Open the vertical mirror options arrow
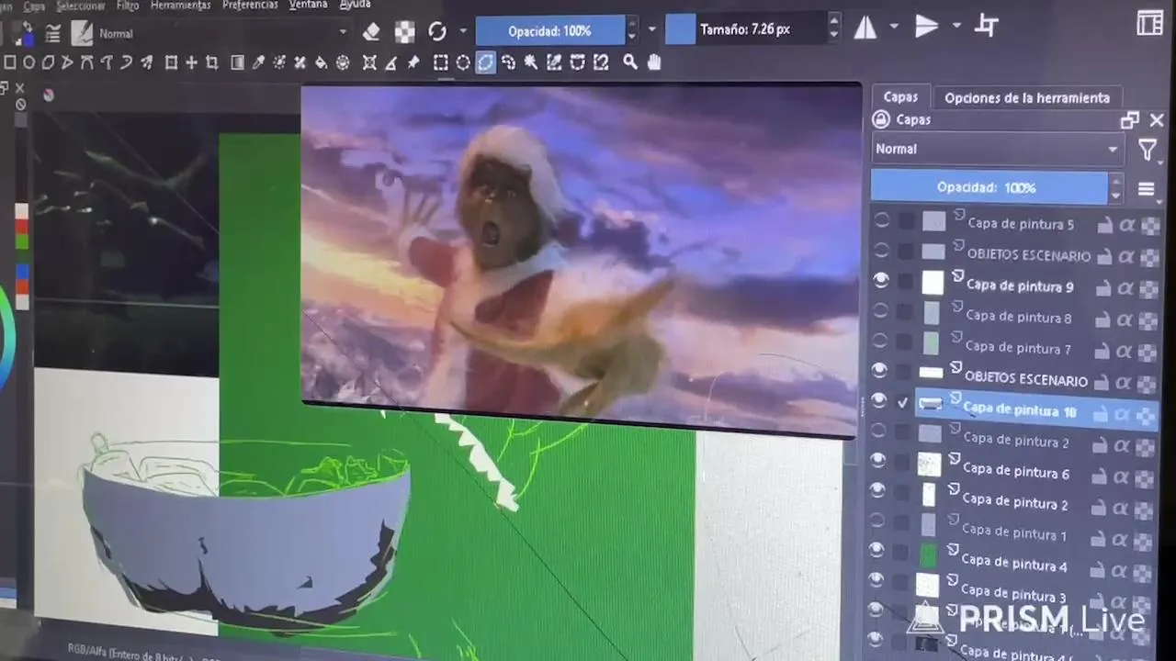The image size is (1176, 661). coord(957,26)
